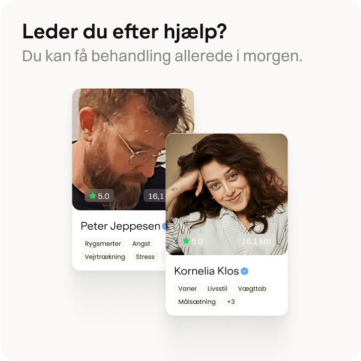This screenshot has width=361, height=361.
Task: Select the Stress tag
Action: 145,257
